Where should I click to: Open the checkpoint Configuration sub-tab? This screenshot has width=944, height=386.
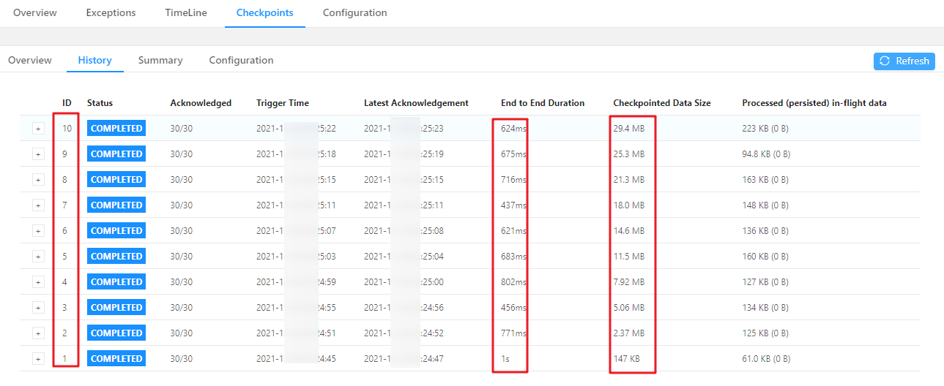point(241,61)
